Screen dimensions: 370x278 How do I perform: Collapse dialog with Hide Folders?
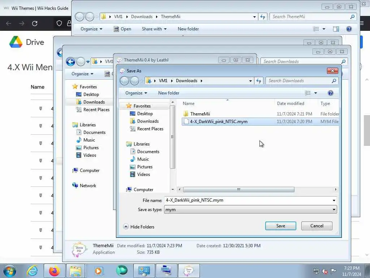[x=139, y=227]
